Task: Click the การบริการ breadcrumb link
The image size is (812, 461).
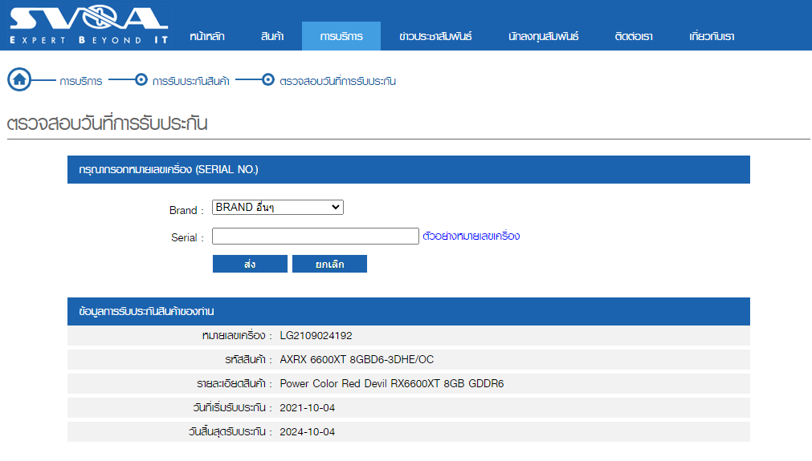Action: click(81, 81)
